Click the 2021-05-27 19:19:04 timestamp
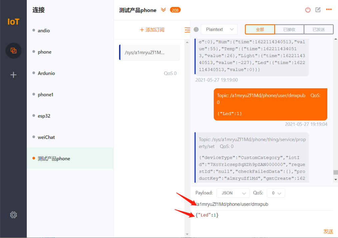338x238 pixels. [x=306, y=124]
